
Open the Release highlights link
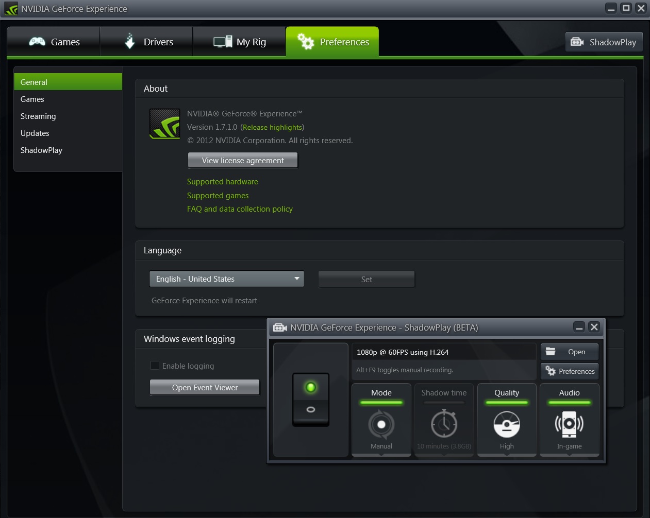point(272,128)
